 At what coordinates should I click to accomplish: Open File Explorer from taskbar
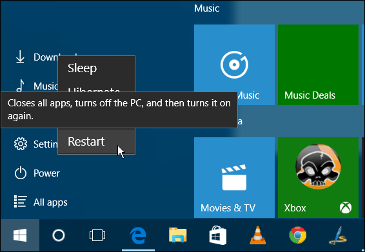pos(178,235)
